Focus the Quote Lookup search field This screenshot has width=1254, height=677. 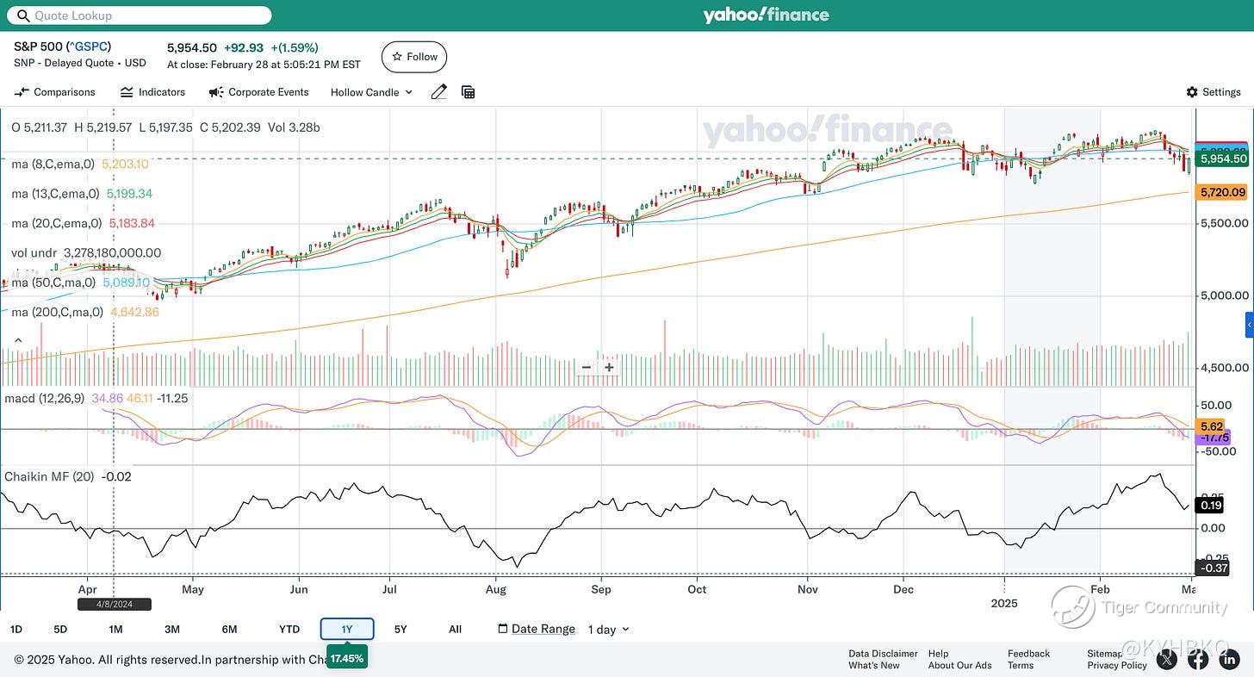tap(139, 16)
